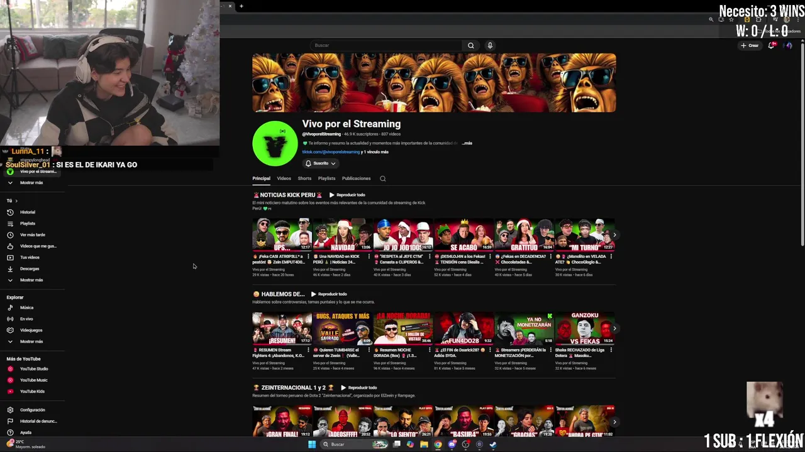Viewport: 805px width, 452px height.
Task: Open the NAVIDAD video thumbnail
Action: point(343,235)
